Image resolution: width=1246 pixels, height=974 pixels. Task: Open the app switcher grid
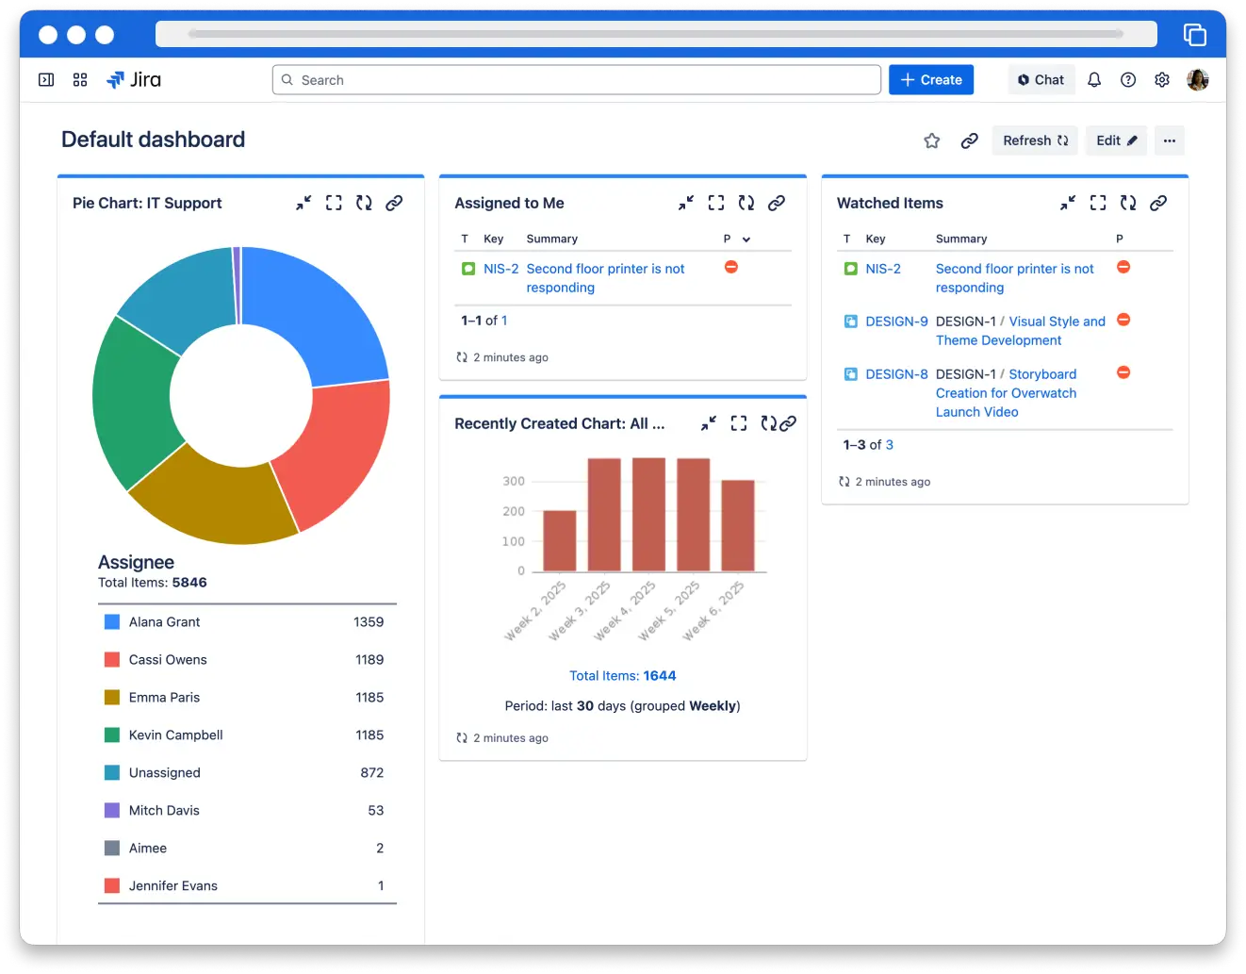[80, 80]
